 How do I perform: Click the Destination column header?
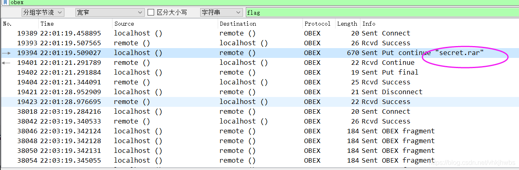[260, 24]
